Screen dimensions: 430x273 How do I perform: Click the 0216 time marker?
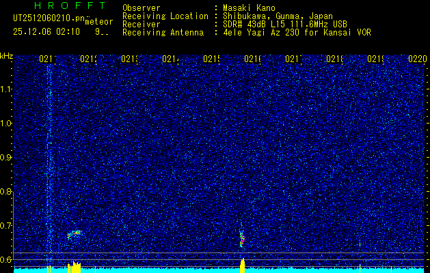coord(252,59)
